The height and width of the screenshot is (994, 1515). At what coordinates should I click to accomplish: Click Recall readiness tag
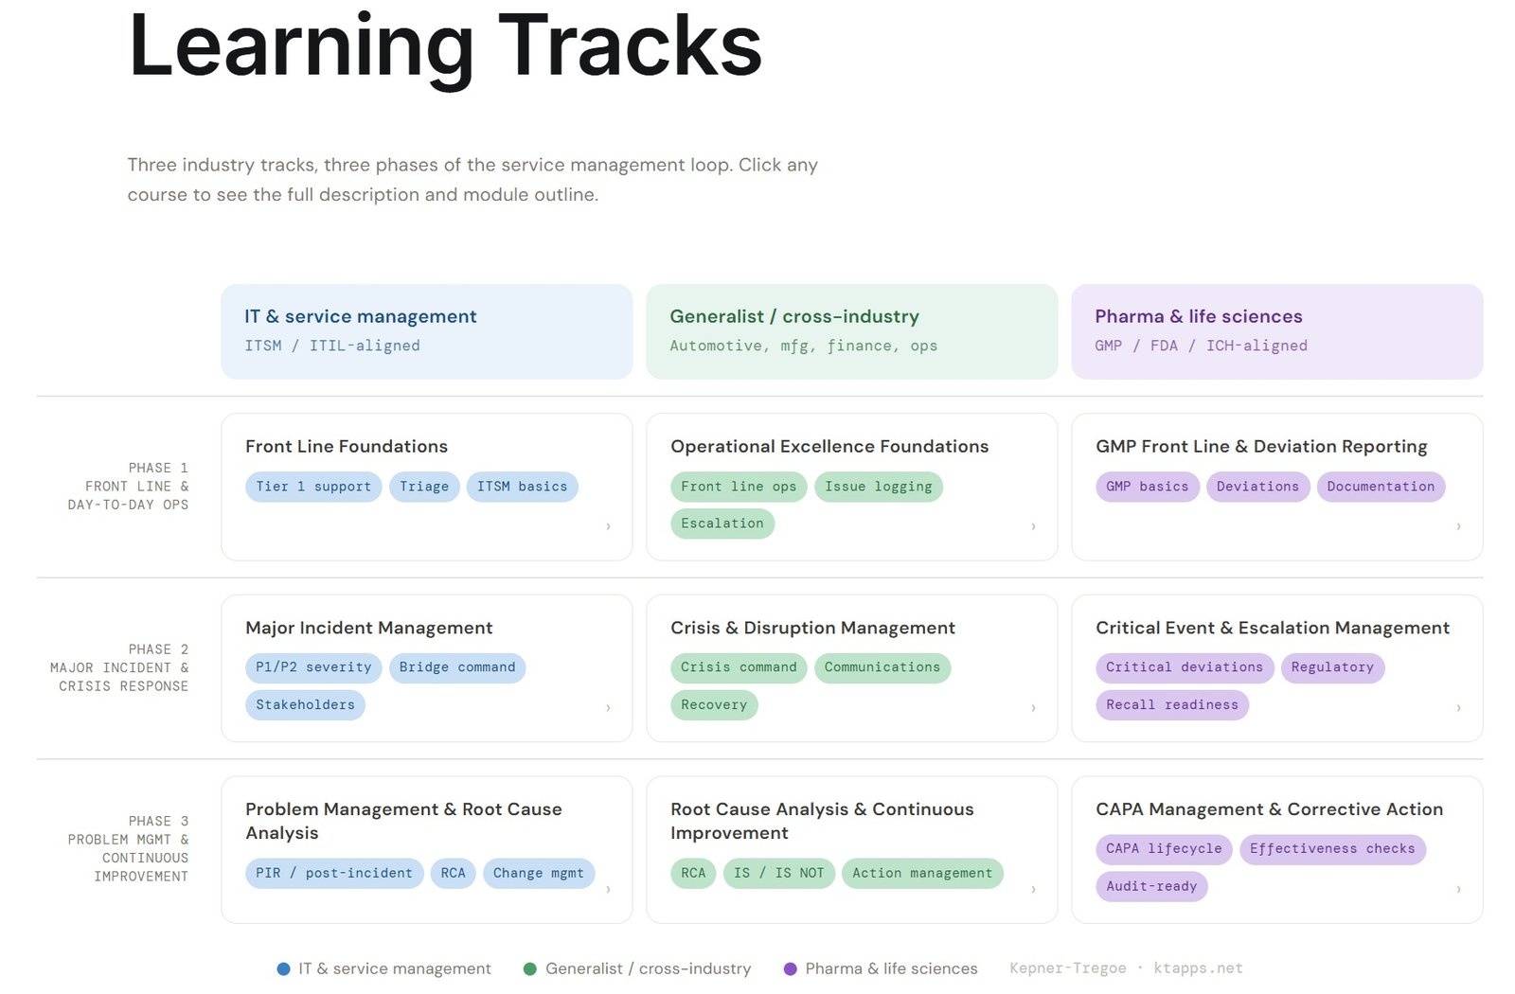pos(1172,705)
